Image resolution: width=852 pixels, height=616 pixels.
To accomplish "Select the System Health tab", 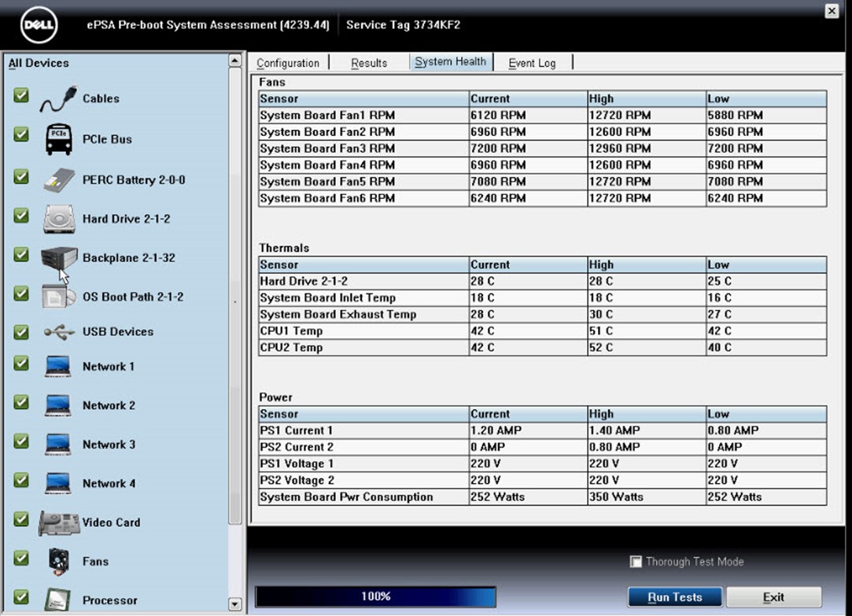I will tap(451, 62).
